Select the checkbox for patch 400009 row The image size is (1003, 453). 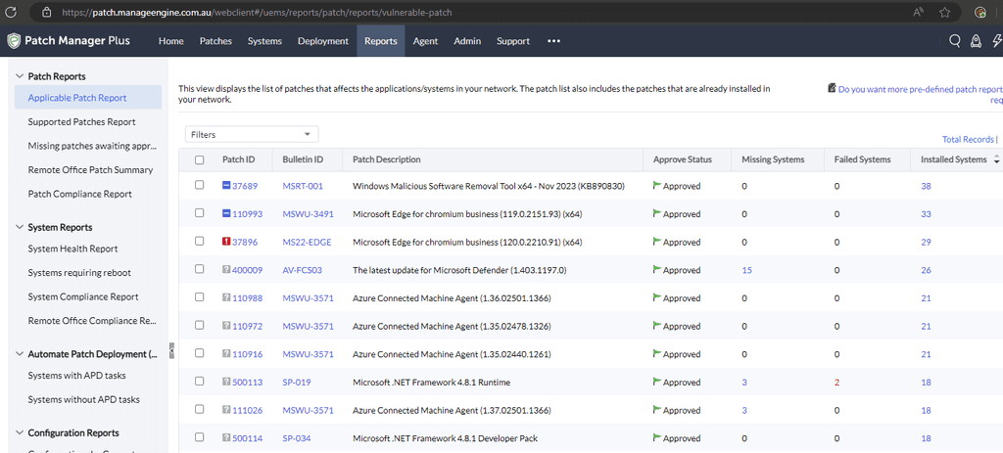click(x=200, y=270)
